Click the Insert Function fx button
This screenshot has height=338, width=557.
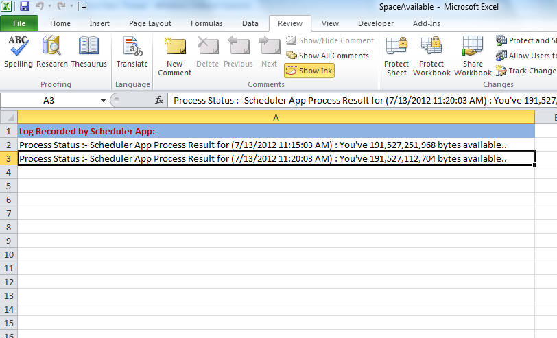click(159, 100)
